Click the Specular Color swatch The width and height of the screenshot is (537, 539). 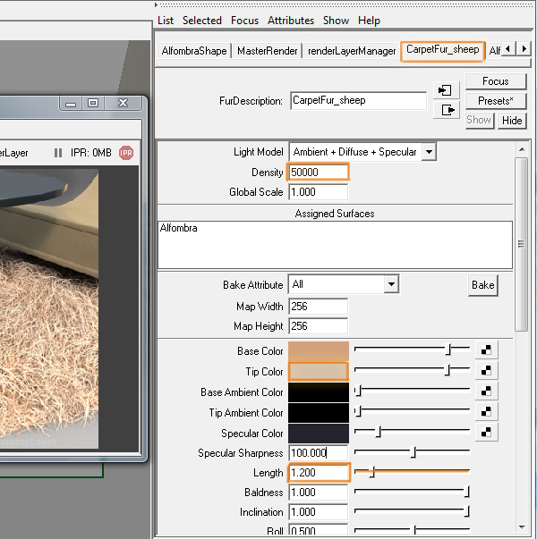319,434
